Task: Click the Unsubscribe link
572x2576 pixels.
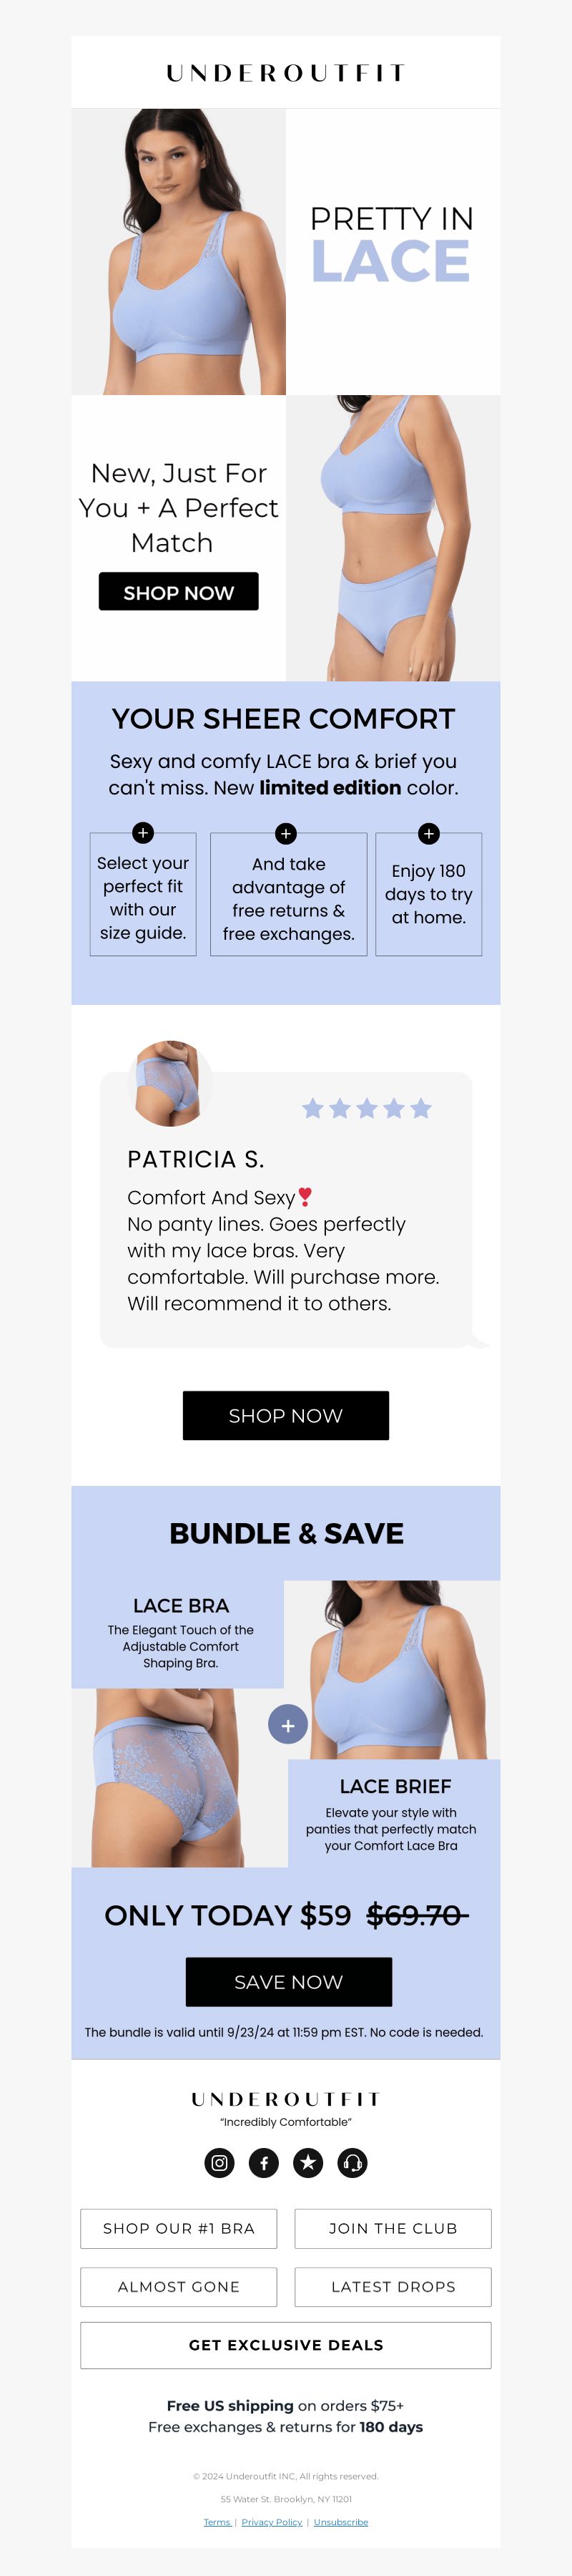Action: [x=340, y=2522]
